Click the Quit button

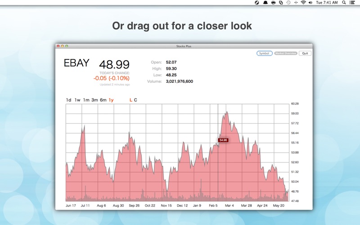(x=305, y=53)
